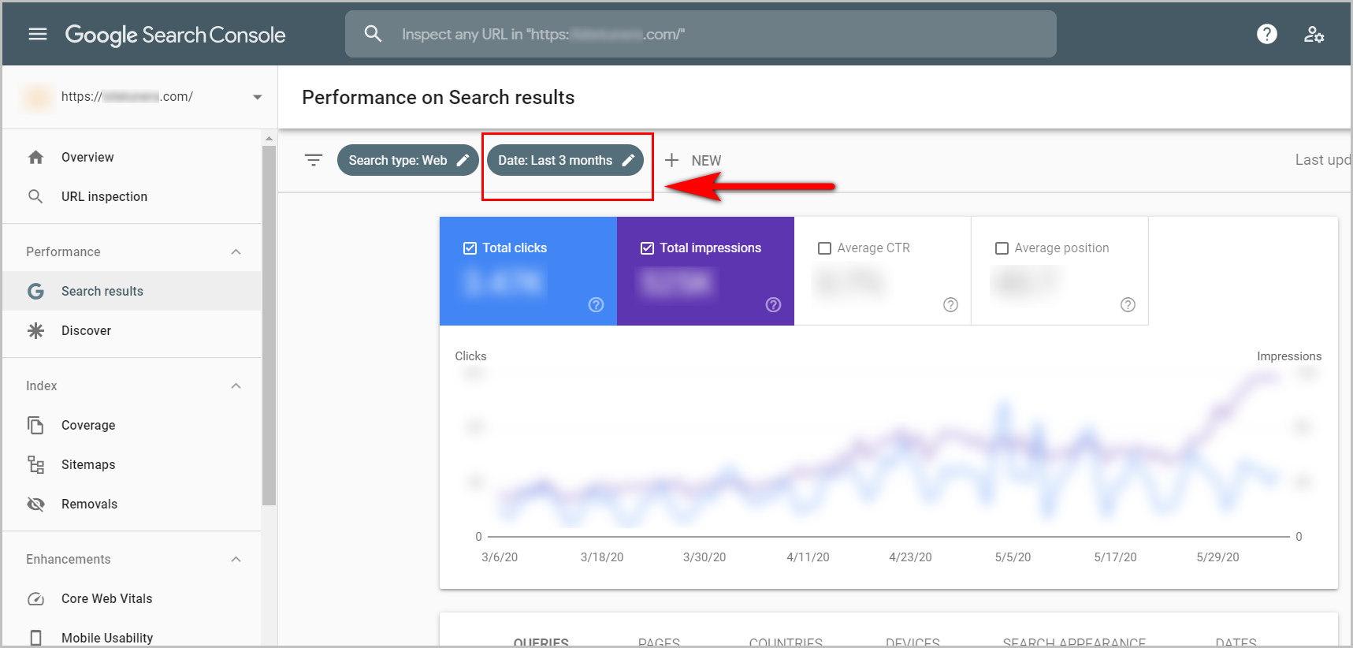Click help icon on Total impressions card
The image size is (1353, 648).
774,304
